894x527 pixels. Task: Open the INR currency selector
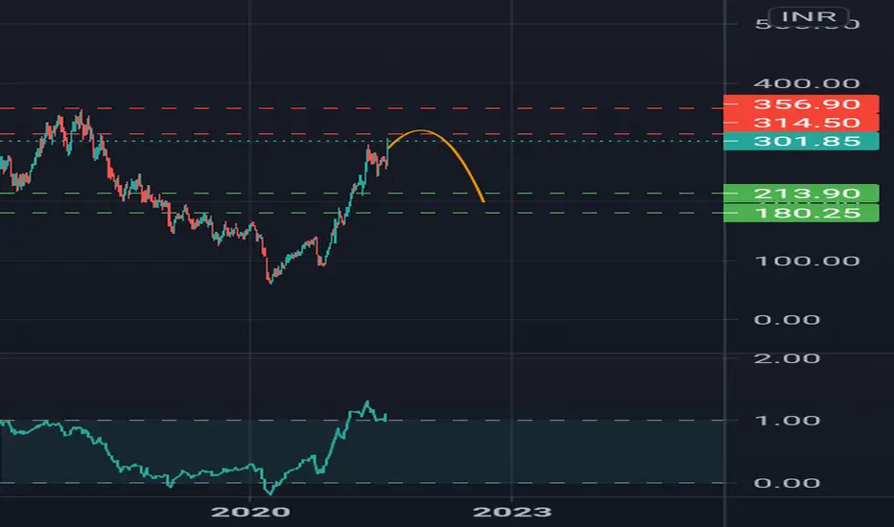[809, 16]
